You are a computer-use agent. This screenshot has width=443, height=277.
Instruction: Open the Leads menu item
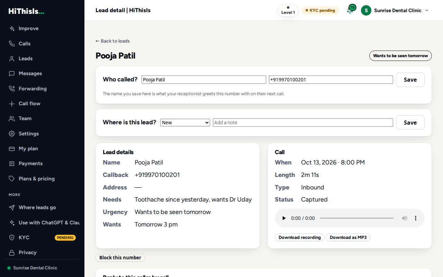point(42,59)
